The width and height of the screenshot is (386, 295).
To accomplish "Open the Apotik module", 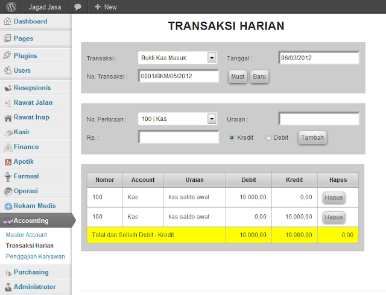I will pos(24,161).
